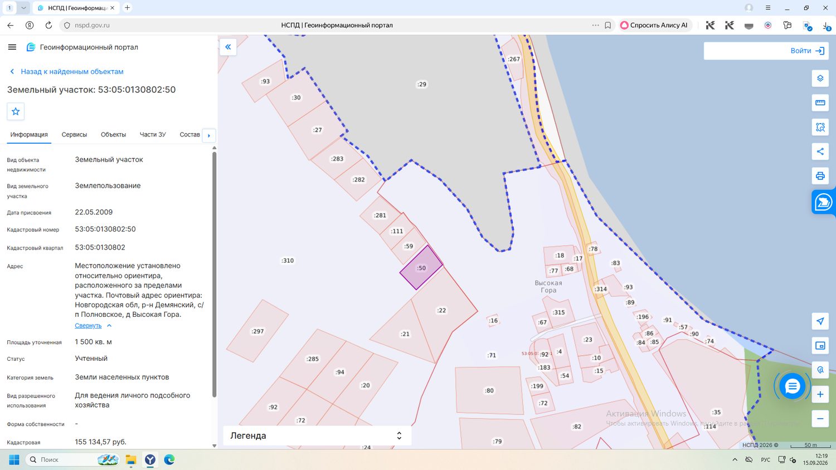Select the Состав tab

pos(189,135)
